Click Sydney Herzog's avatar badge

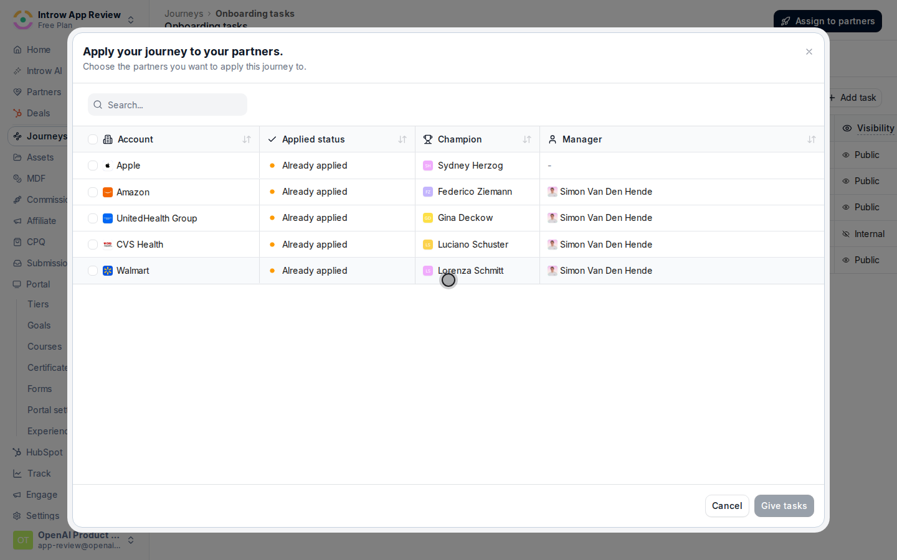pos(428,166)
